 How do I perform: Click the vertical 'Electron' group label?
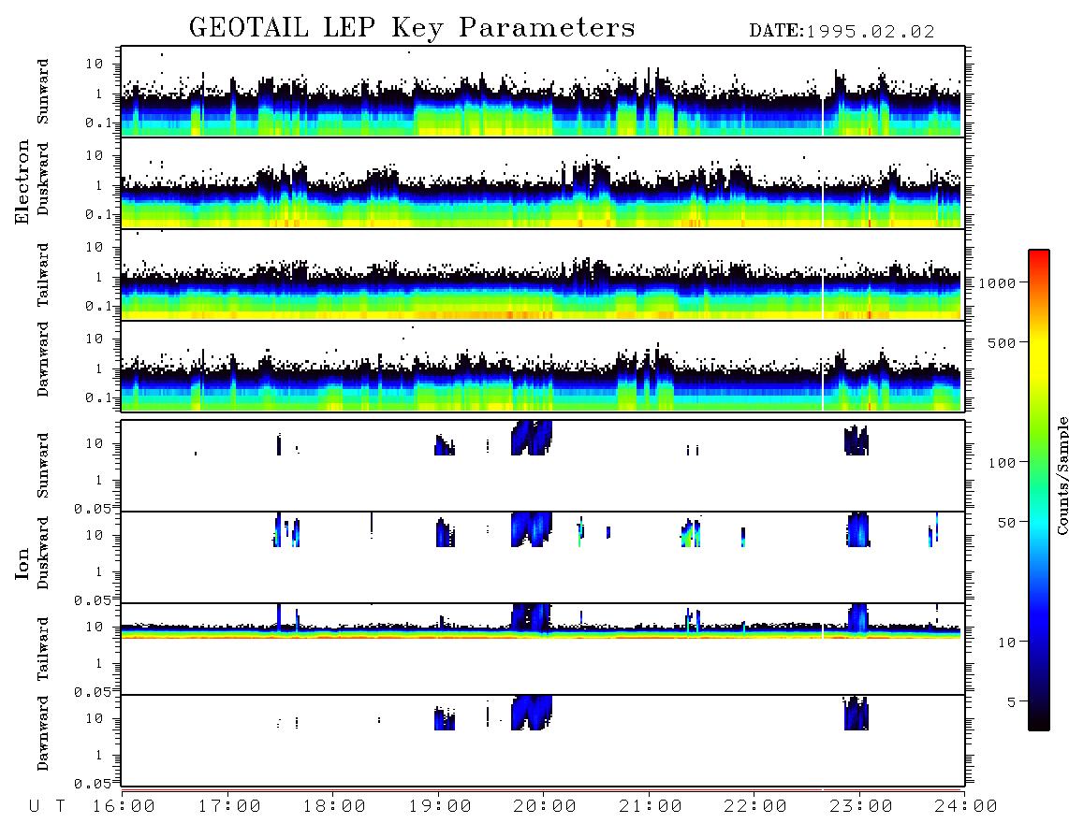[x=22, y=181]
